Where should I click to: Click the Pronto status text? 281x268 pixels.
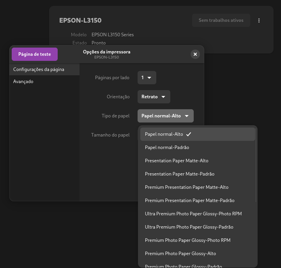(99, 43)
